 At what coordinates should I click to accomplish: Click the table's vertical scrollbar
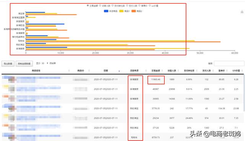coord(244,93)
